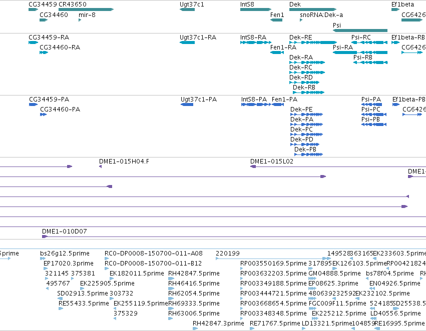Select the Psi-PA protein
Screen dimensions: 426x331
click(371, 104)
